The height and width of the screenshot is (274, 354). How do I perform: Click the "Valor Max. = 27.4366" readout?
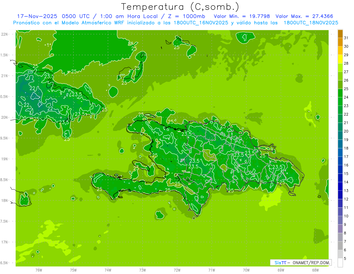pos(304,16)
